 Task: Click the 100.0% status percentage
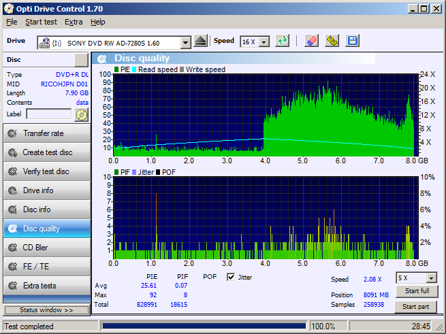pos(323,327)
